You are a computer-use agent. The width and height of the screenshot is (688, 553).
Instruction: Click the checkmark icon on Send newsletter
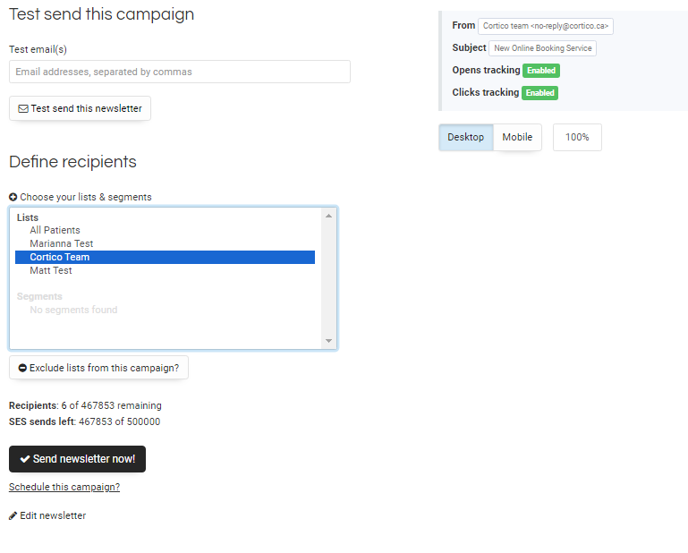tap(25, 459)
